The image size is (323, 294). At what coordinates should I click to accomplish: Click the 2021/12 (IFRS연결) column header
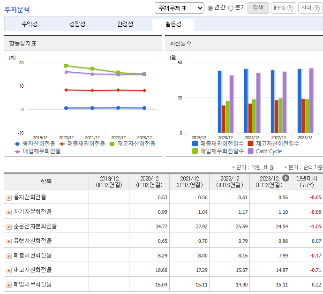189,181
